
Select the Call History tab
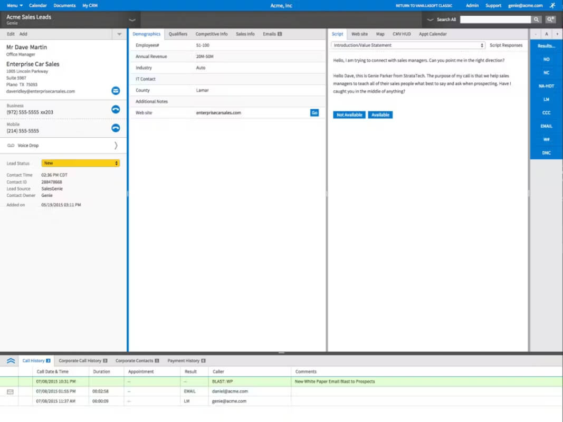pyautogui.click(x=36, y=361)
